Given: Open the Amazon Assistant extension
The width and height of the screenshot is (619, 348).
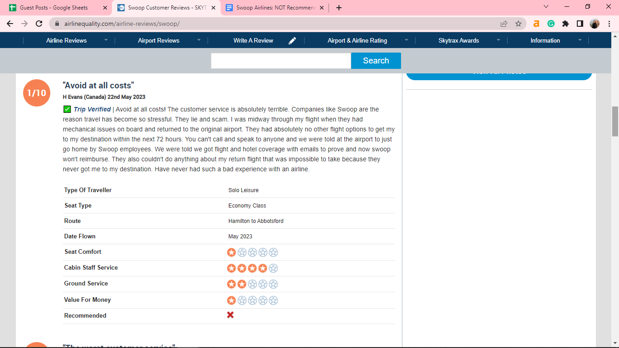Looking at the screenshot, I should tap(537, 24).
